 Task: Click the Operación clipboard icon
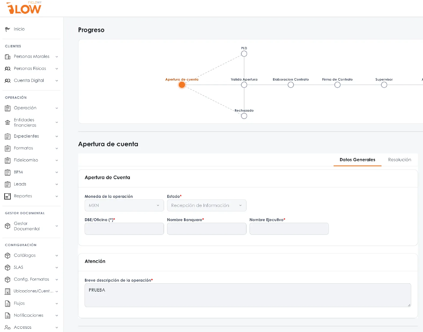(x=7, y=108)
